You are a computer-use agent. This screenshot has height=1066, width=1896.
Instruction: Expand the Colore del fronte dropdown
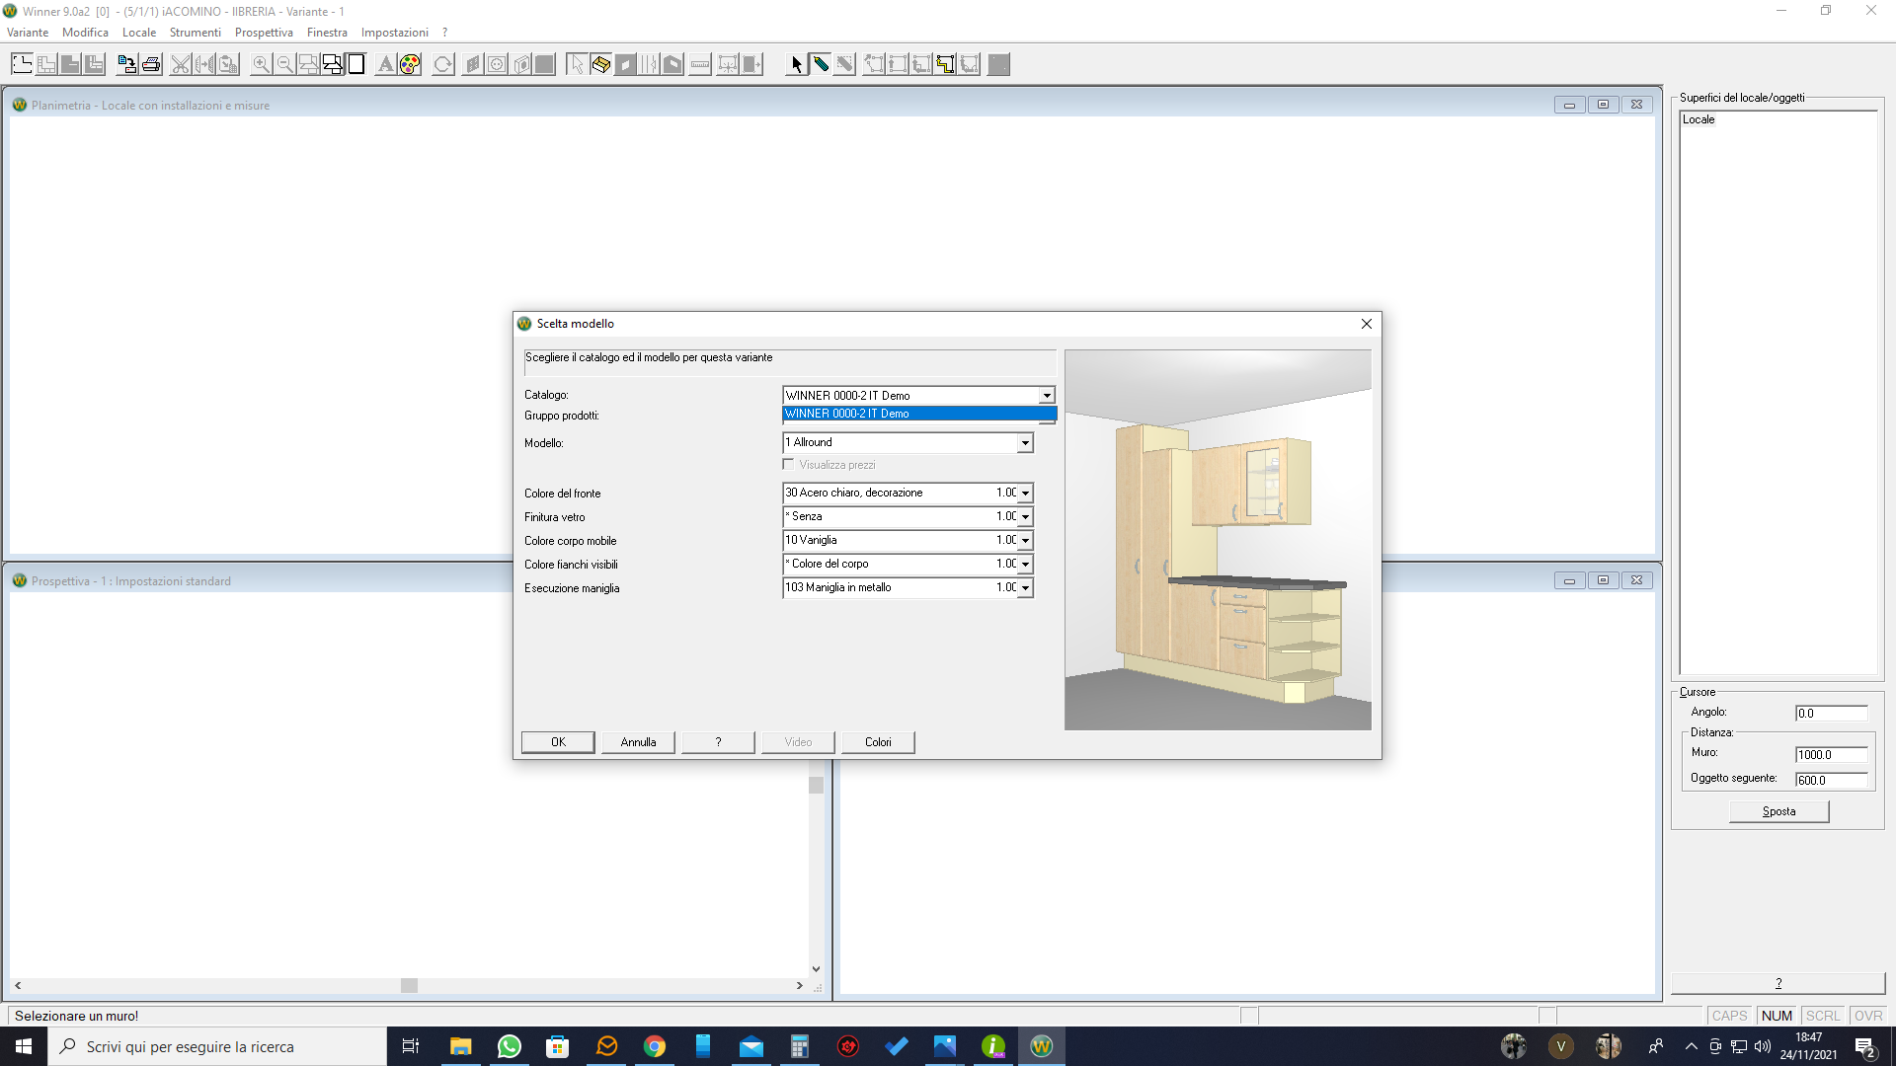[x=1025, y=493]
